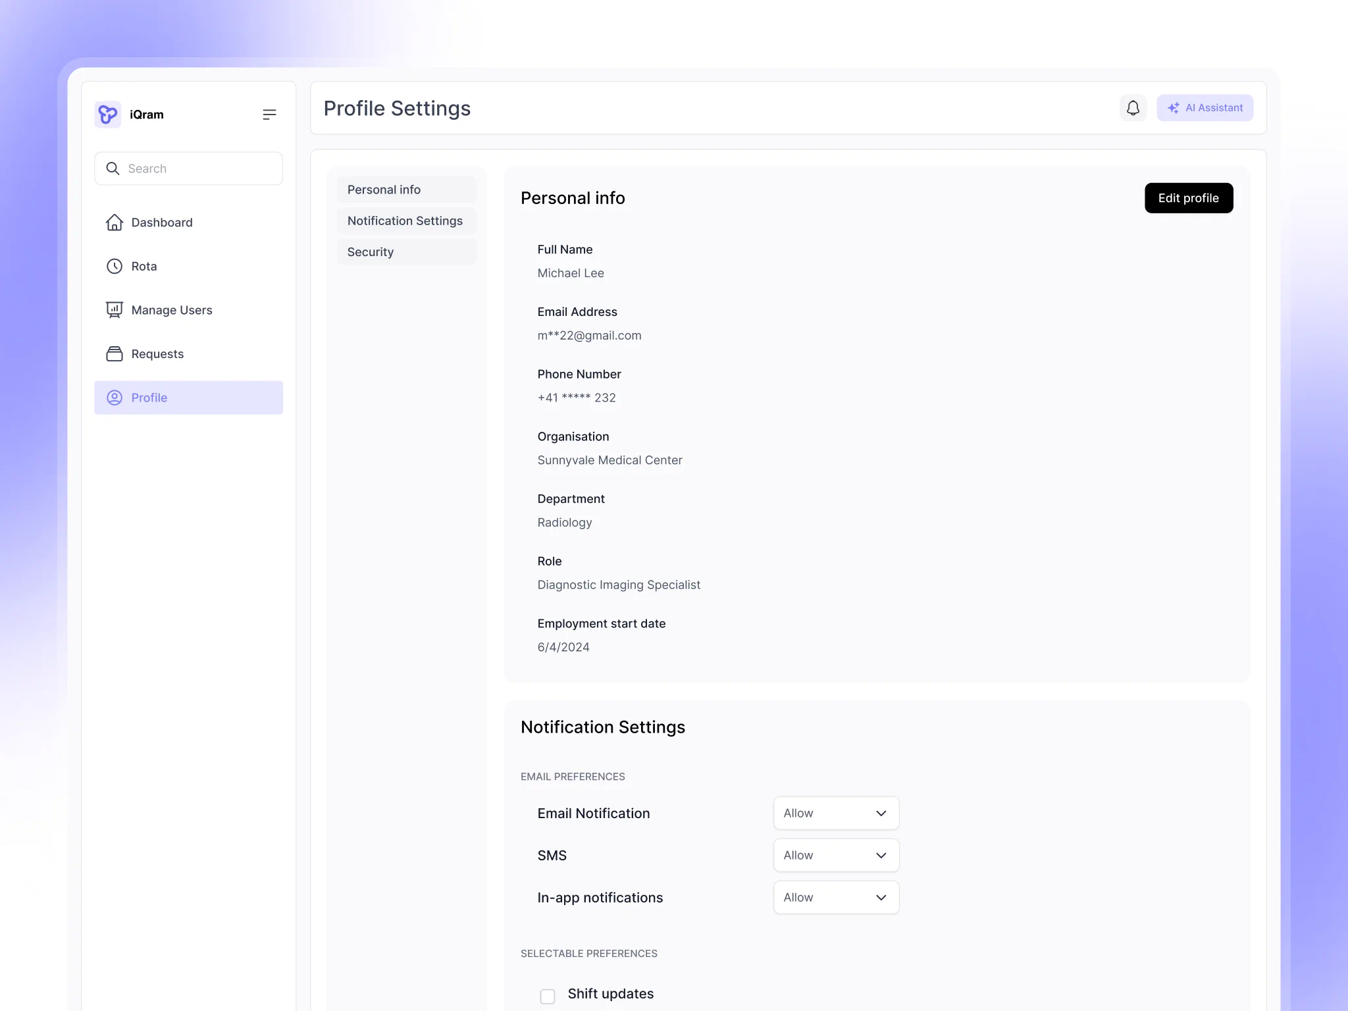Open the In-app notifications dropdown
Viewport: 1348px width, 1011px height.
[x=836, y=898]
